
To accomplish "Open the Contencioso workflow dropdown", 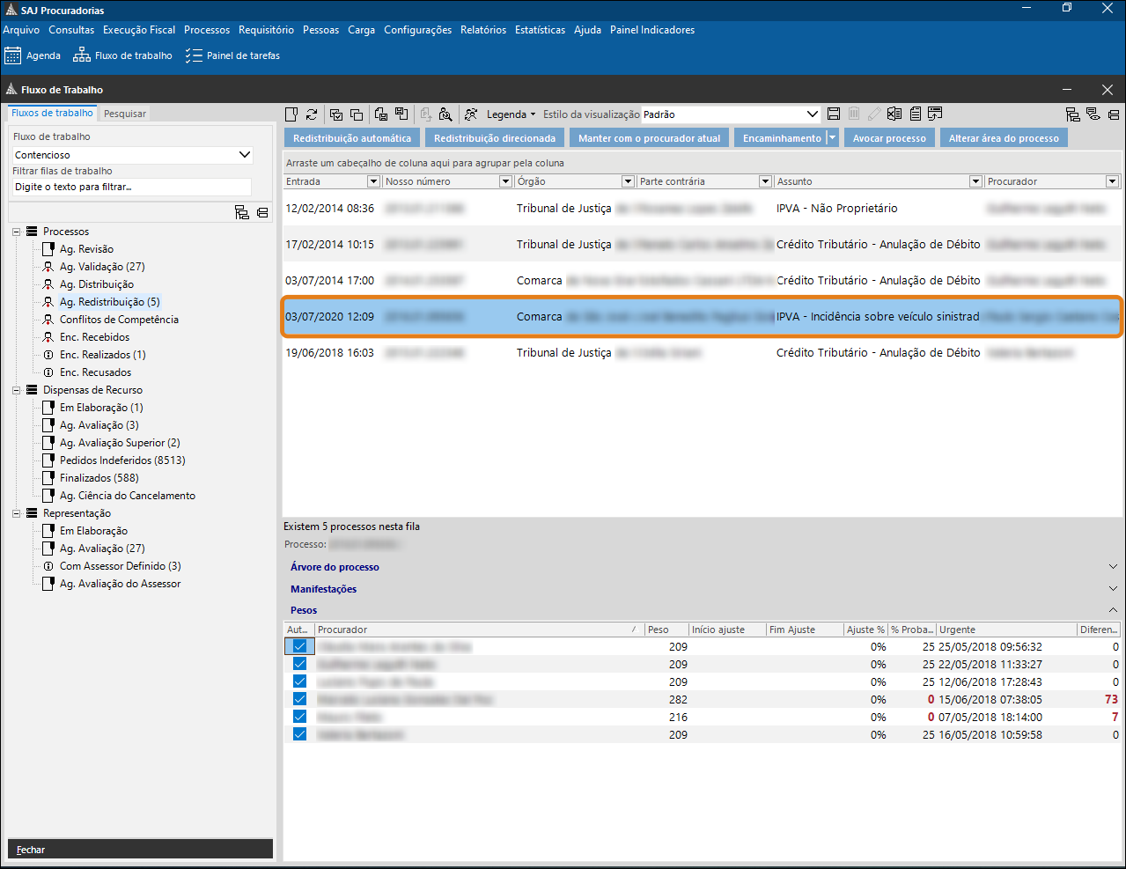I will point(245,155).
